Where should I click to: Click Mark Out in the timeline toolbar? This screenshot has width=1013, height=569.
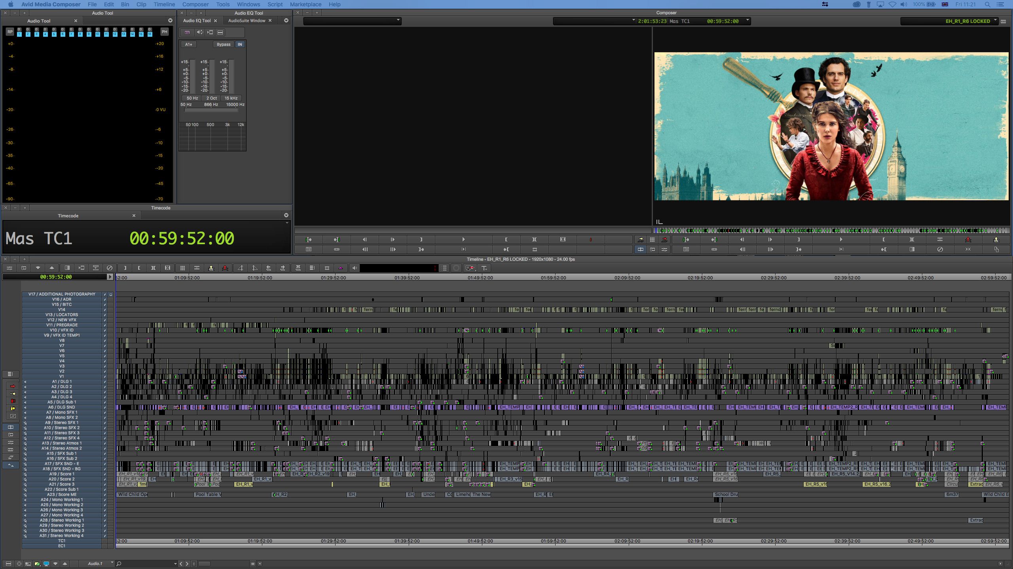(x=139, y=268)
